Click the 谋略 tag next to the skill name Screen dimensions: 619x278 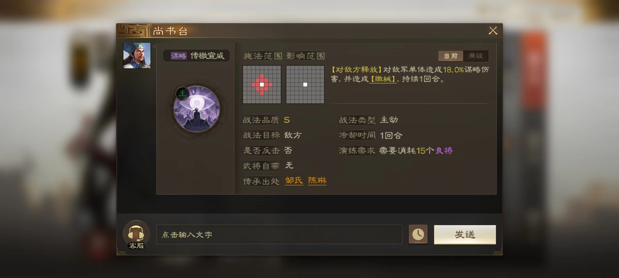[178, 56]
